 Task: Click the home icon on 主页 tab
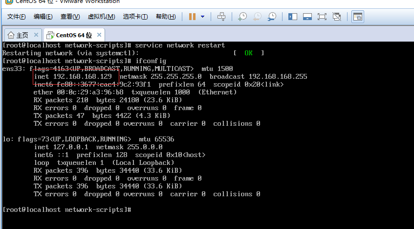pos(11,35)
